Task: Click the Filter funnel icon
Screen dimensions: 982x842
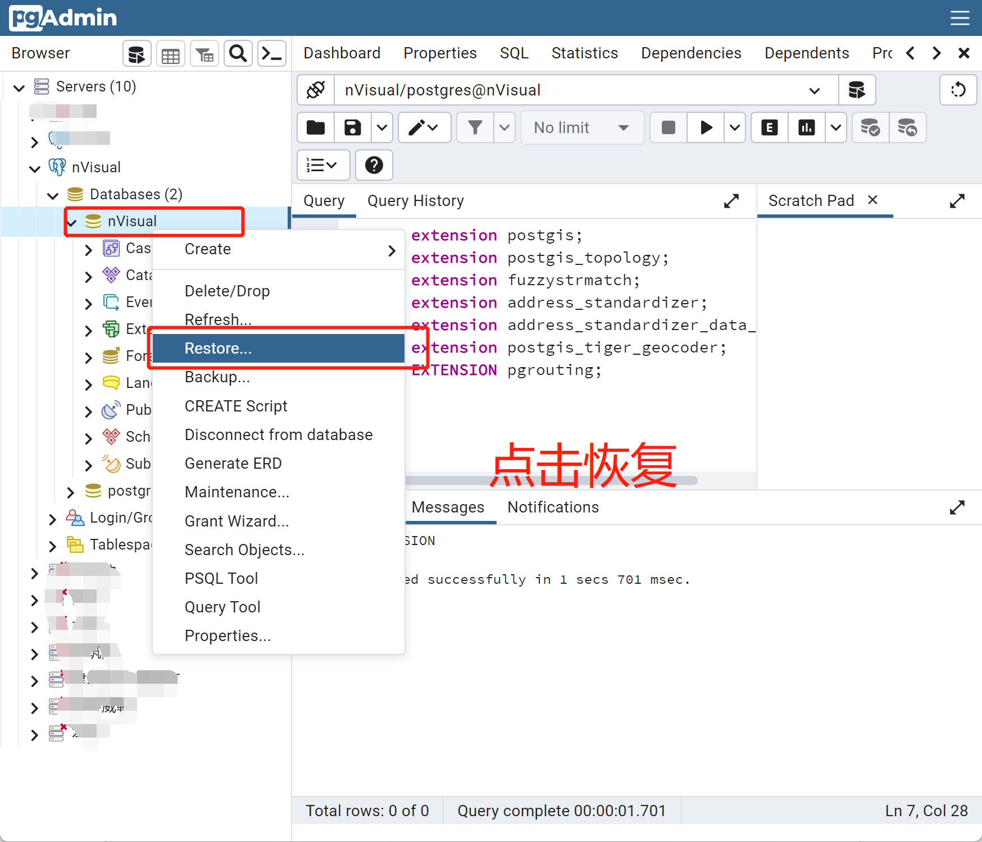Action: [x=475, y=128]
